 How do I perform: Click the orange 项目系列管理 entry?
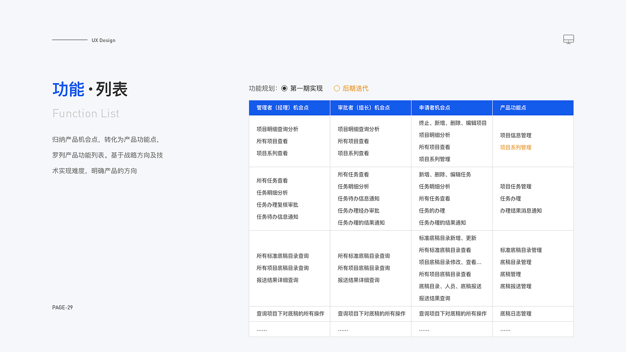point(515,147)
